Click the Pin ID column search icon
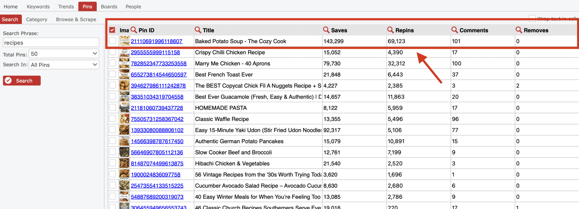The height and width of the screenshot is (209, 579). [x=134, y=30]
